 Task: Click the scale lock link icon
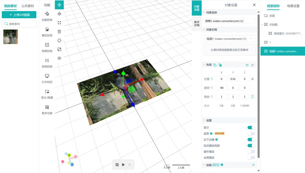point(252,97)
